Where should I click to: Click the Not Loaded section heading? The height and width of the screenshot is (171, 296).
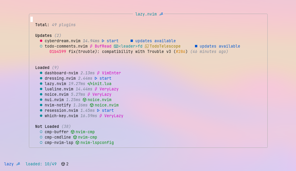tap(47, 127)
